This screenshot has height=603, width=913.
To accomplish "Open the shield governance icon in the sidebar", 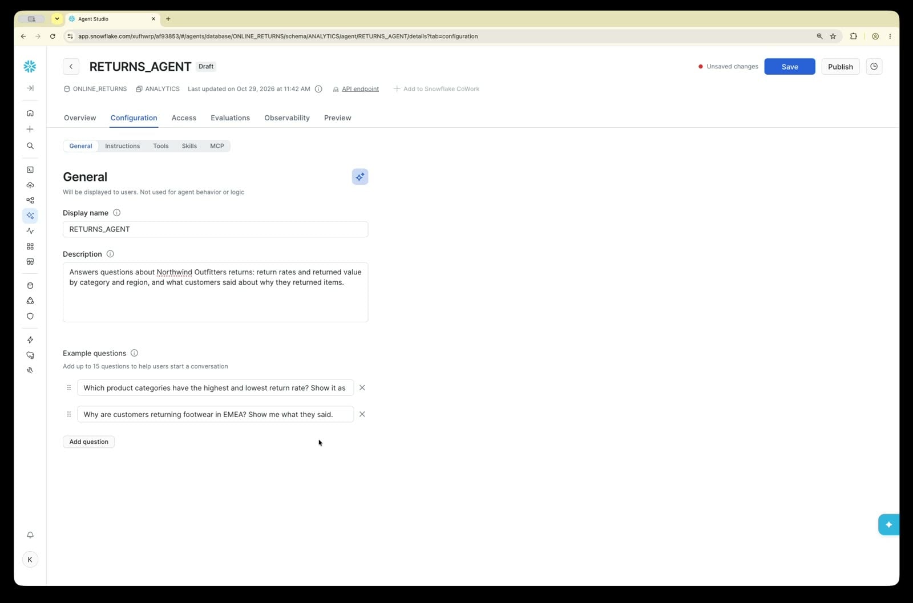I will pyautogui.click(x=30, y=316).
